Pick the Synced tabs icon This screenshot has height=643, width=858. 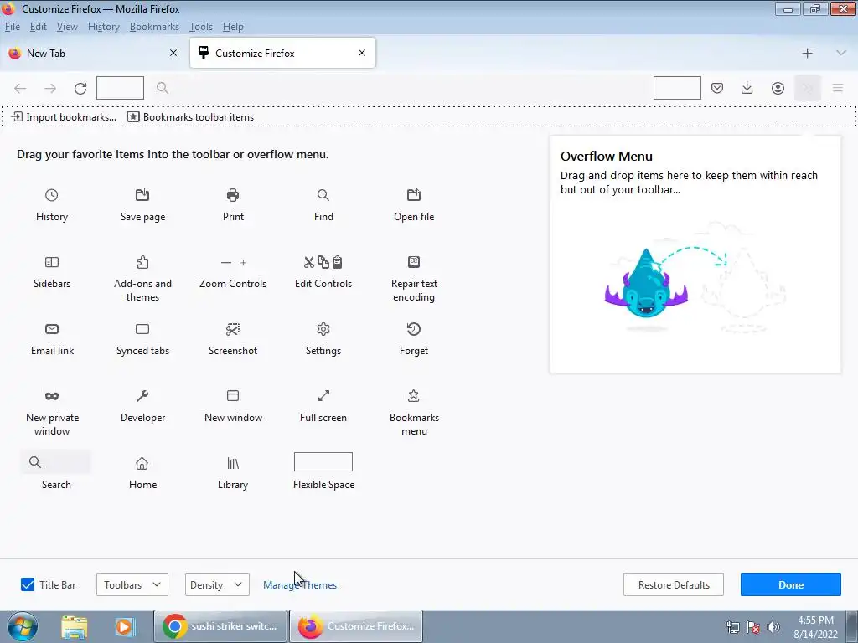(x=142, y=329)
